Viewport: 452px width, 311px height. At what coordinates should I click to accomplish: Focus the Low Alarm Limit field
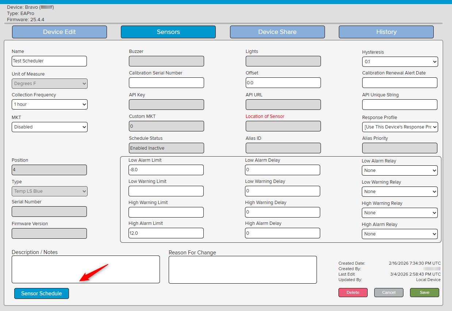pyautogui.click(x=166, y=170)
